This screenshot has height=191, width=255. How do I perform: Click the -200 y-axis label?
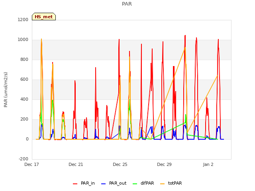pyautogui.click(x=24, y=159)
